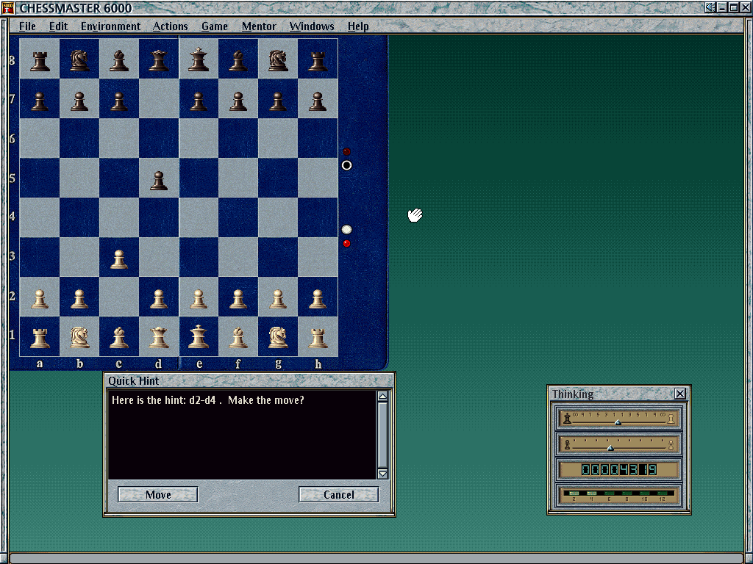Click the search depth bar in Thinking panel
The image size is (753, 564).
(618, 495)
